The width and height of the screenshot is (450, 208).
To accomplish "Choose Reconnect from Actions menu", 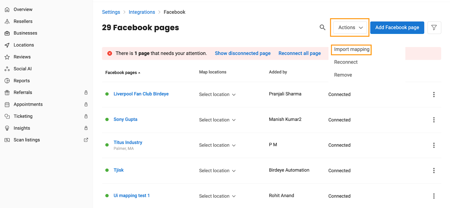I will (x=346, y=62).
